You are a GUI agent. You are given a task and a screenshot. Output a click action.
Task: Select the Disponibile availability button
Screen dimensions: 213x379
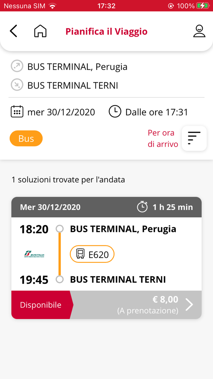pyautogui.click(x=41, y=305)
